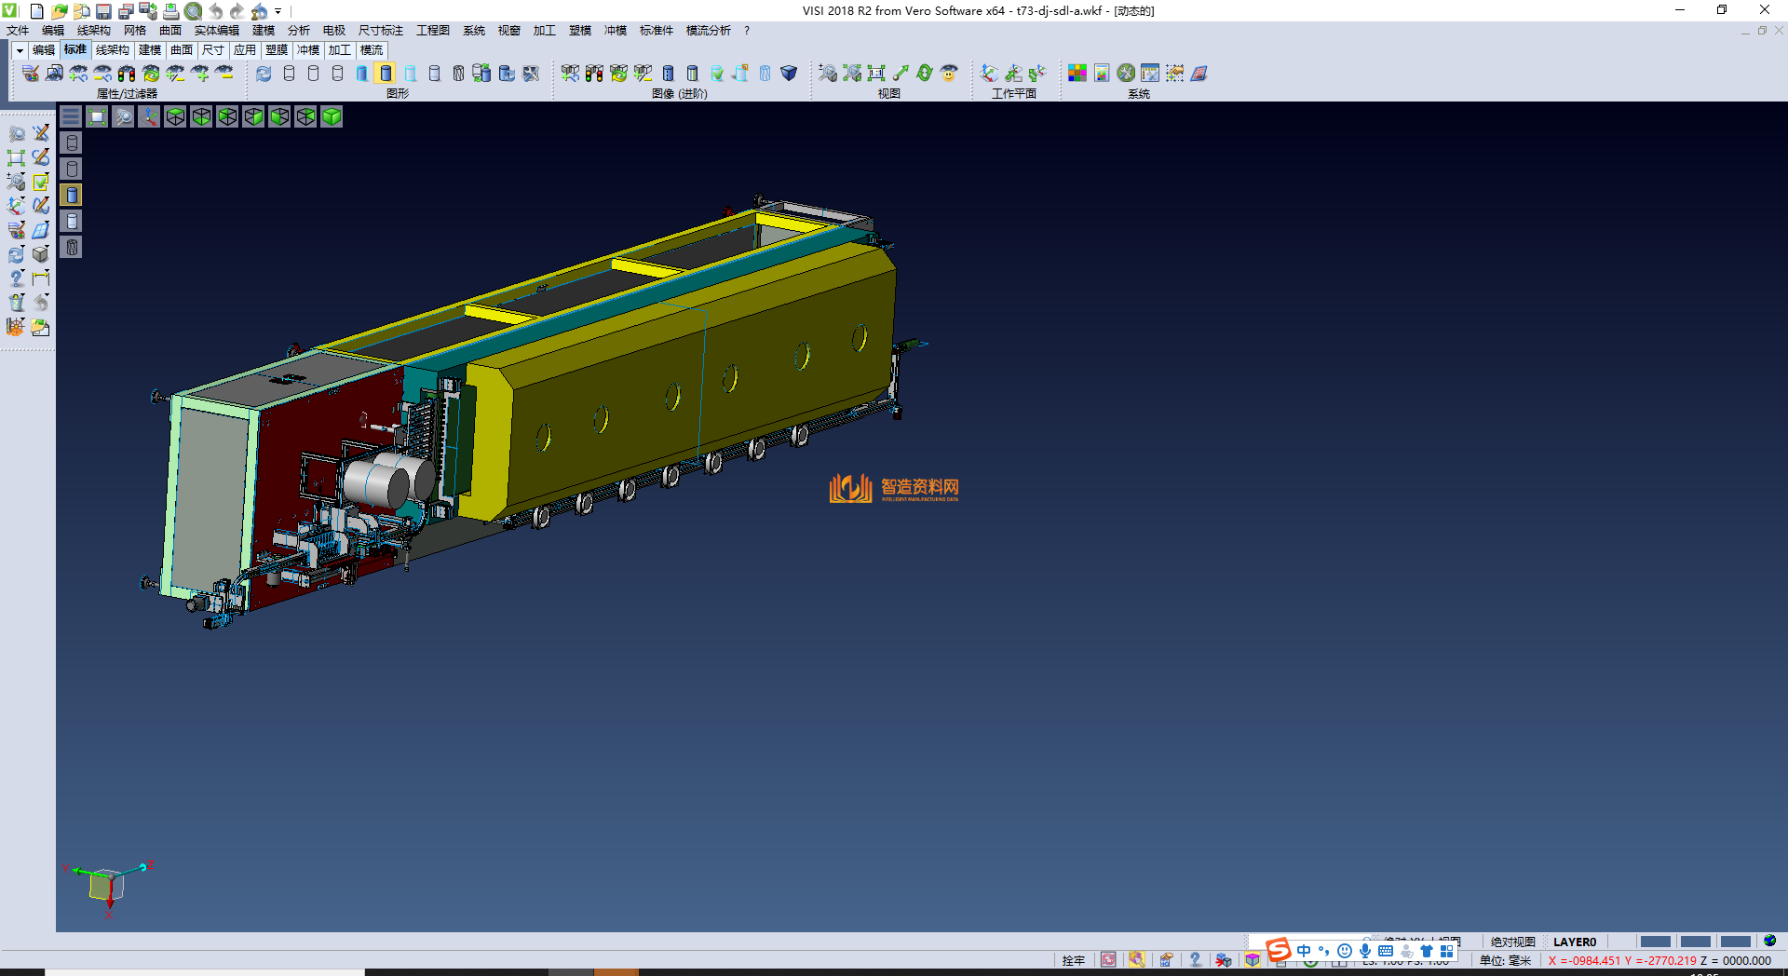This screenshot has width=1788, height=976.
Task: Click the traffic light filter icon
Action: 127,73
